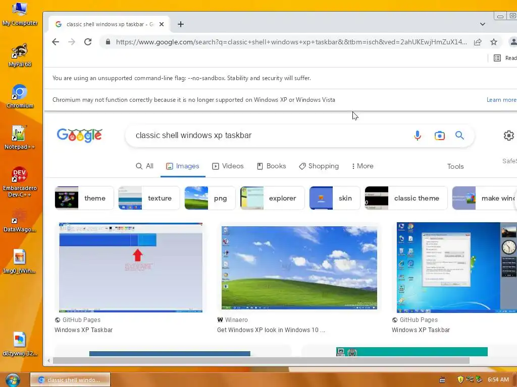Filter images by theme chip

pos(84,198)
